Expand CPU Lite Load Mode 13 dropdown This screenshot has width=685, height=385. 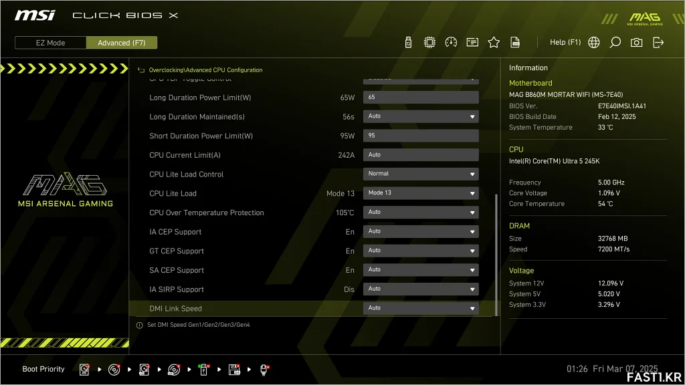[421, 193]
